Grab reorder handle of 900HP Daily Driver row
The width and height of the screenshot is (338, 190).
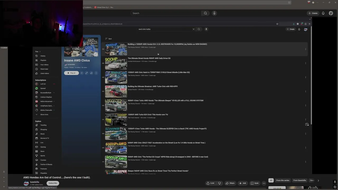[x=103, y=63]
